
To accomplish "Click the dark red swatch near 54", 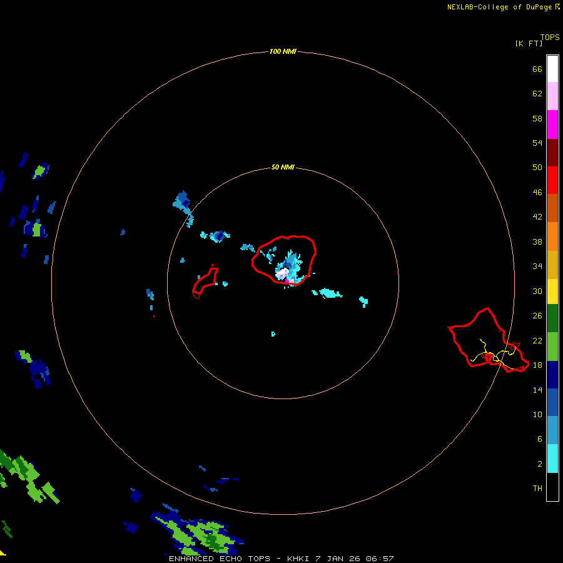I will pyautogui.click(x=552, y=152).
